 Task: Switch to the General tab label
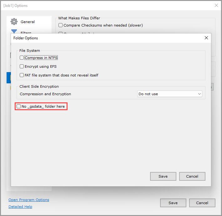coord(28,22)
